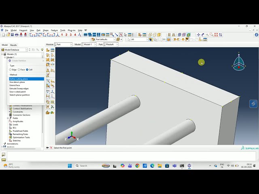Image resolution: width=259 pixels, height=194 pixels.
Task: Click Create Datum Point toolbox icon
Action: [48, 92]
